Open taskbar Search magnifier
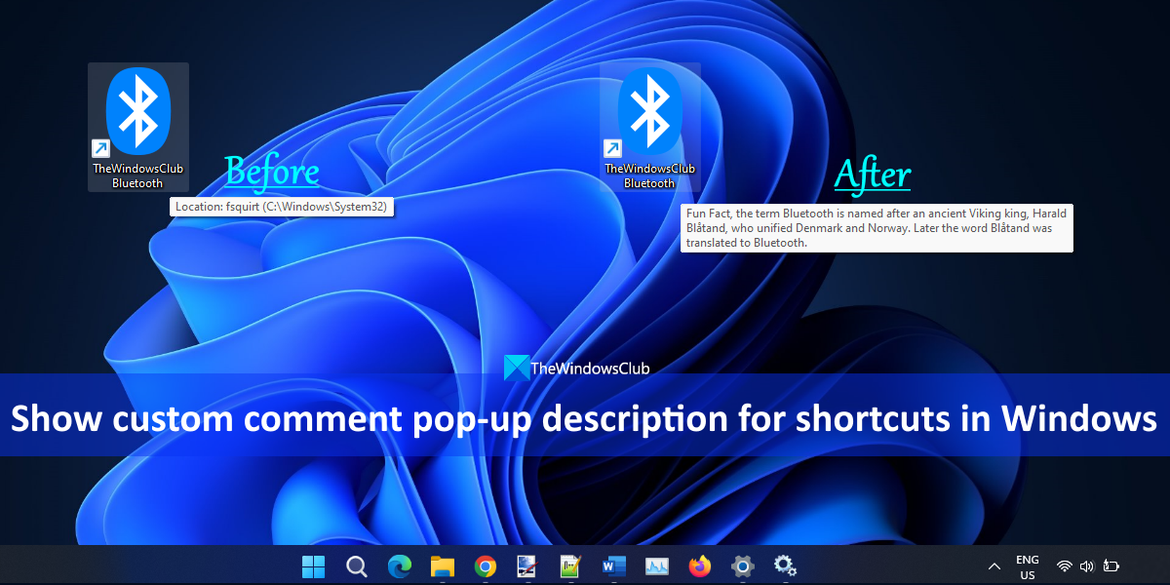 [357, 565]
